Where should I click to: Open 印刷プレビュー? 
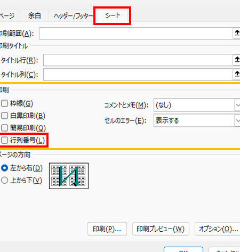pyautogui.click(x=161, y=229)
